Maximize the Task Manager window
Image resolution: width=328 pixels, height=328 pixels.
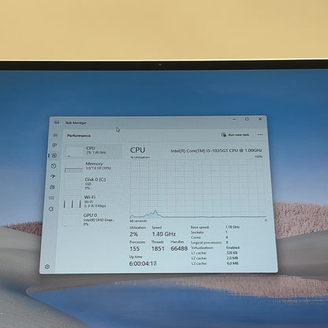pos(247,119)
